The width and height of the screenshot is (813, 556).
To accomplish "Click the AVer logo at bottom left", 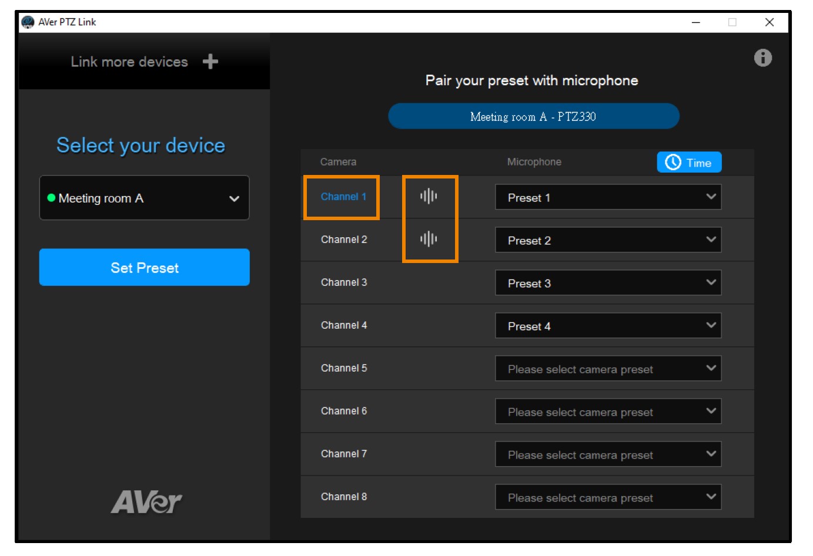I will pyautogui.click(x=146, y=502).
